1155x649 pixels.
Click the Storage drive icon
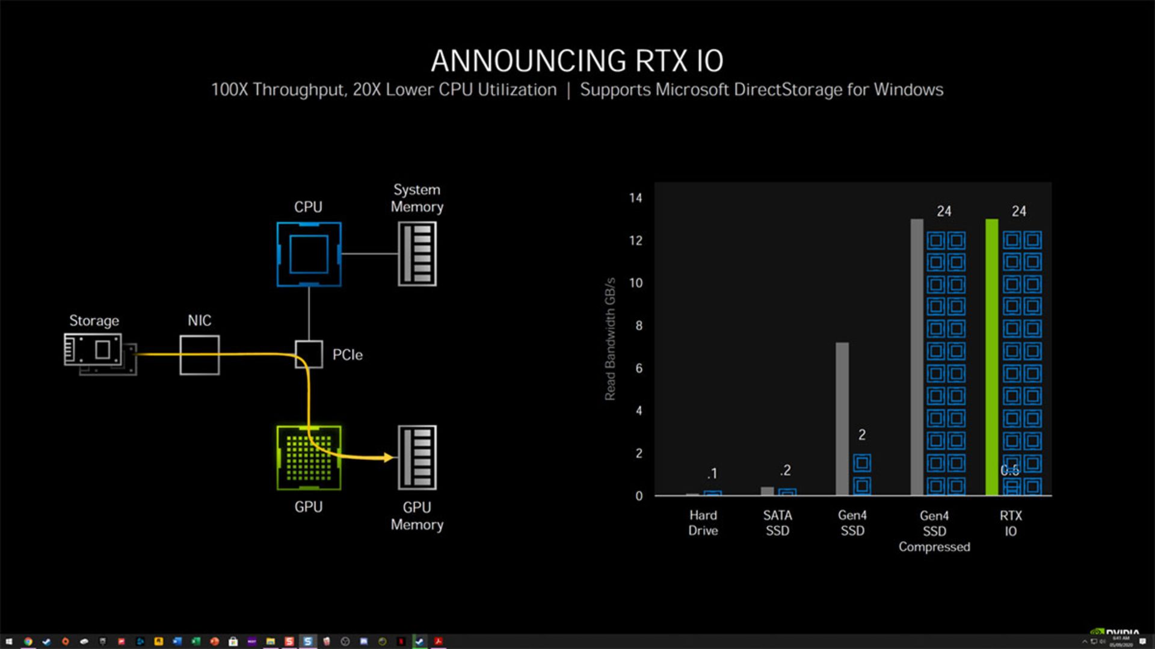pos(100,354)
